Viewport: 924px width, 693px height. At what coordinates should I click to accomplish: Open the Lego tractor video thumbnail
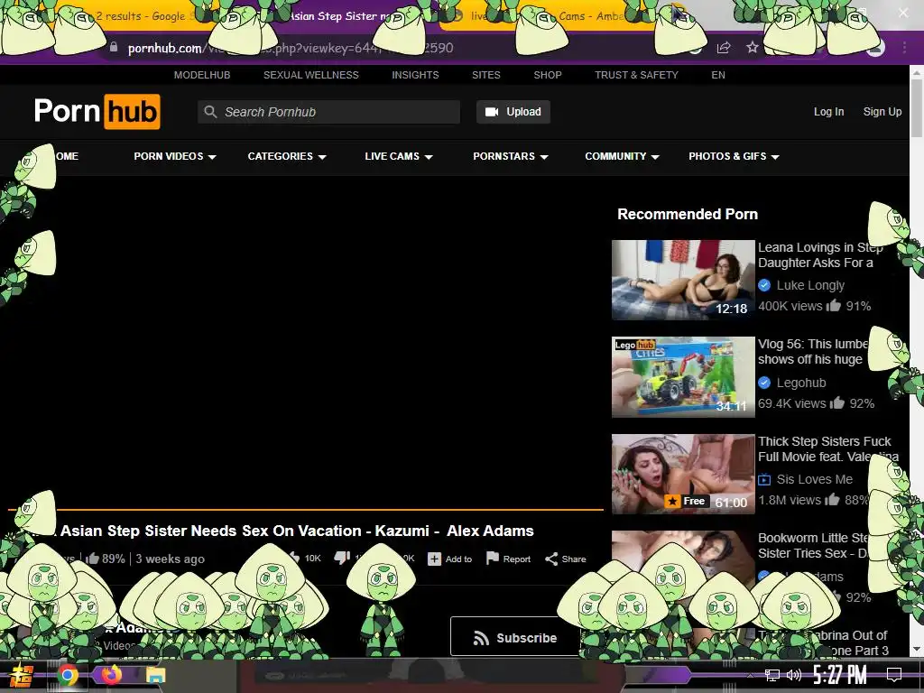point(683,377)
